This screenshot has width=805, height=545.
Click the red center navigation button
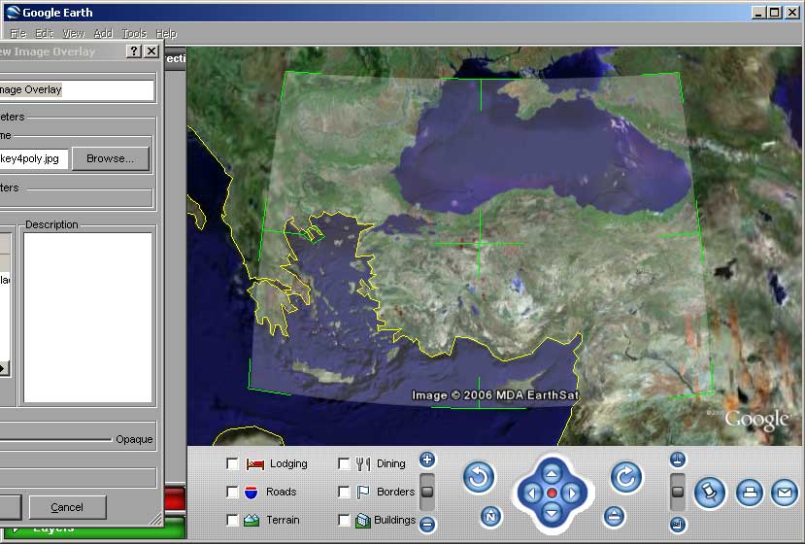tap(552, 494)
